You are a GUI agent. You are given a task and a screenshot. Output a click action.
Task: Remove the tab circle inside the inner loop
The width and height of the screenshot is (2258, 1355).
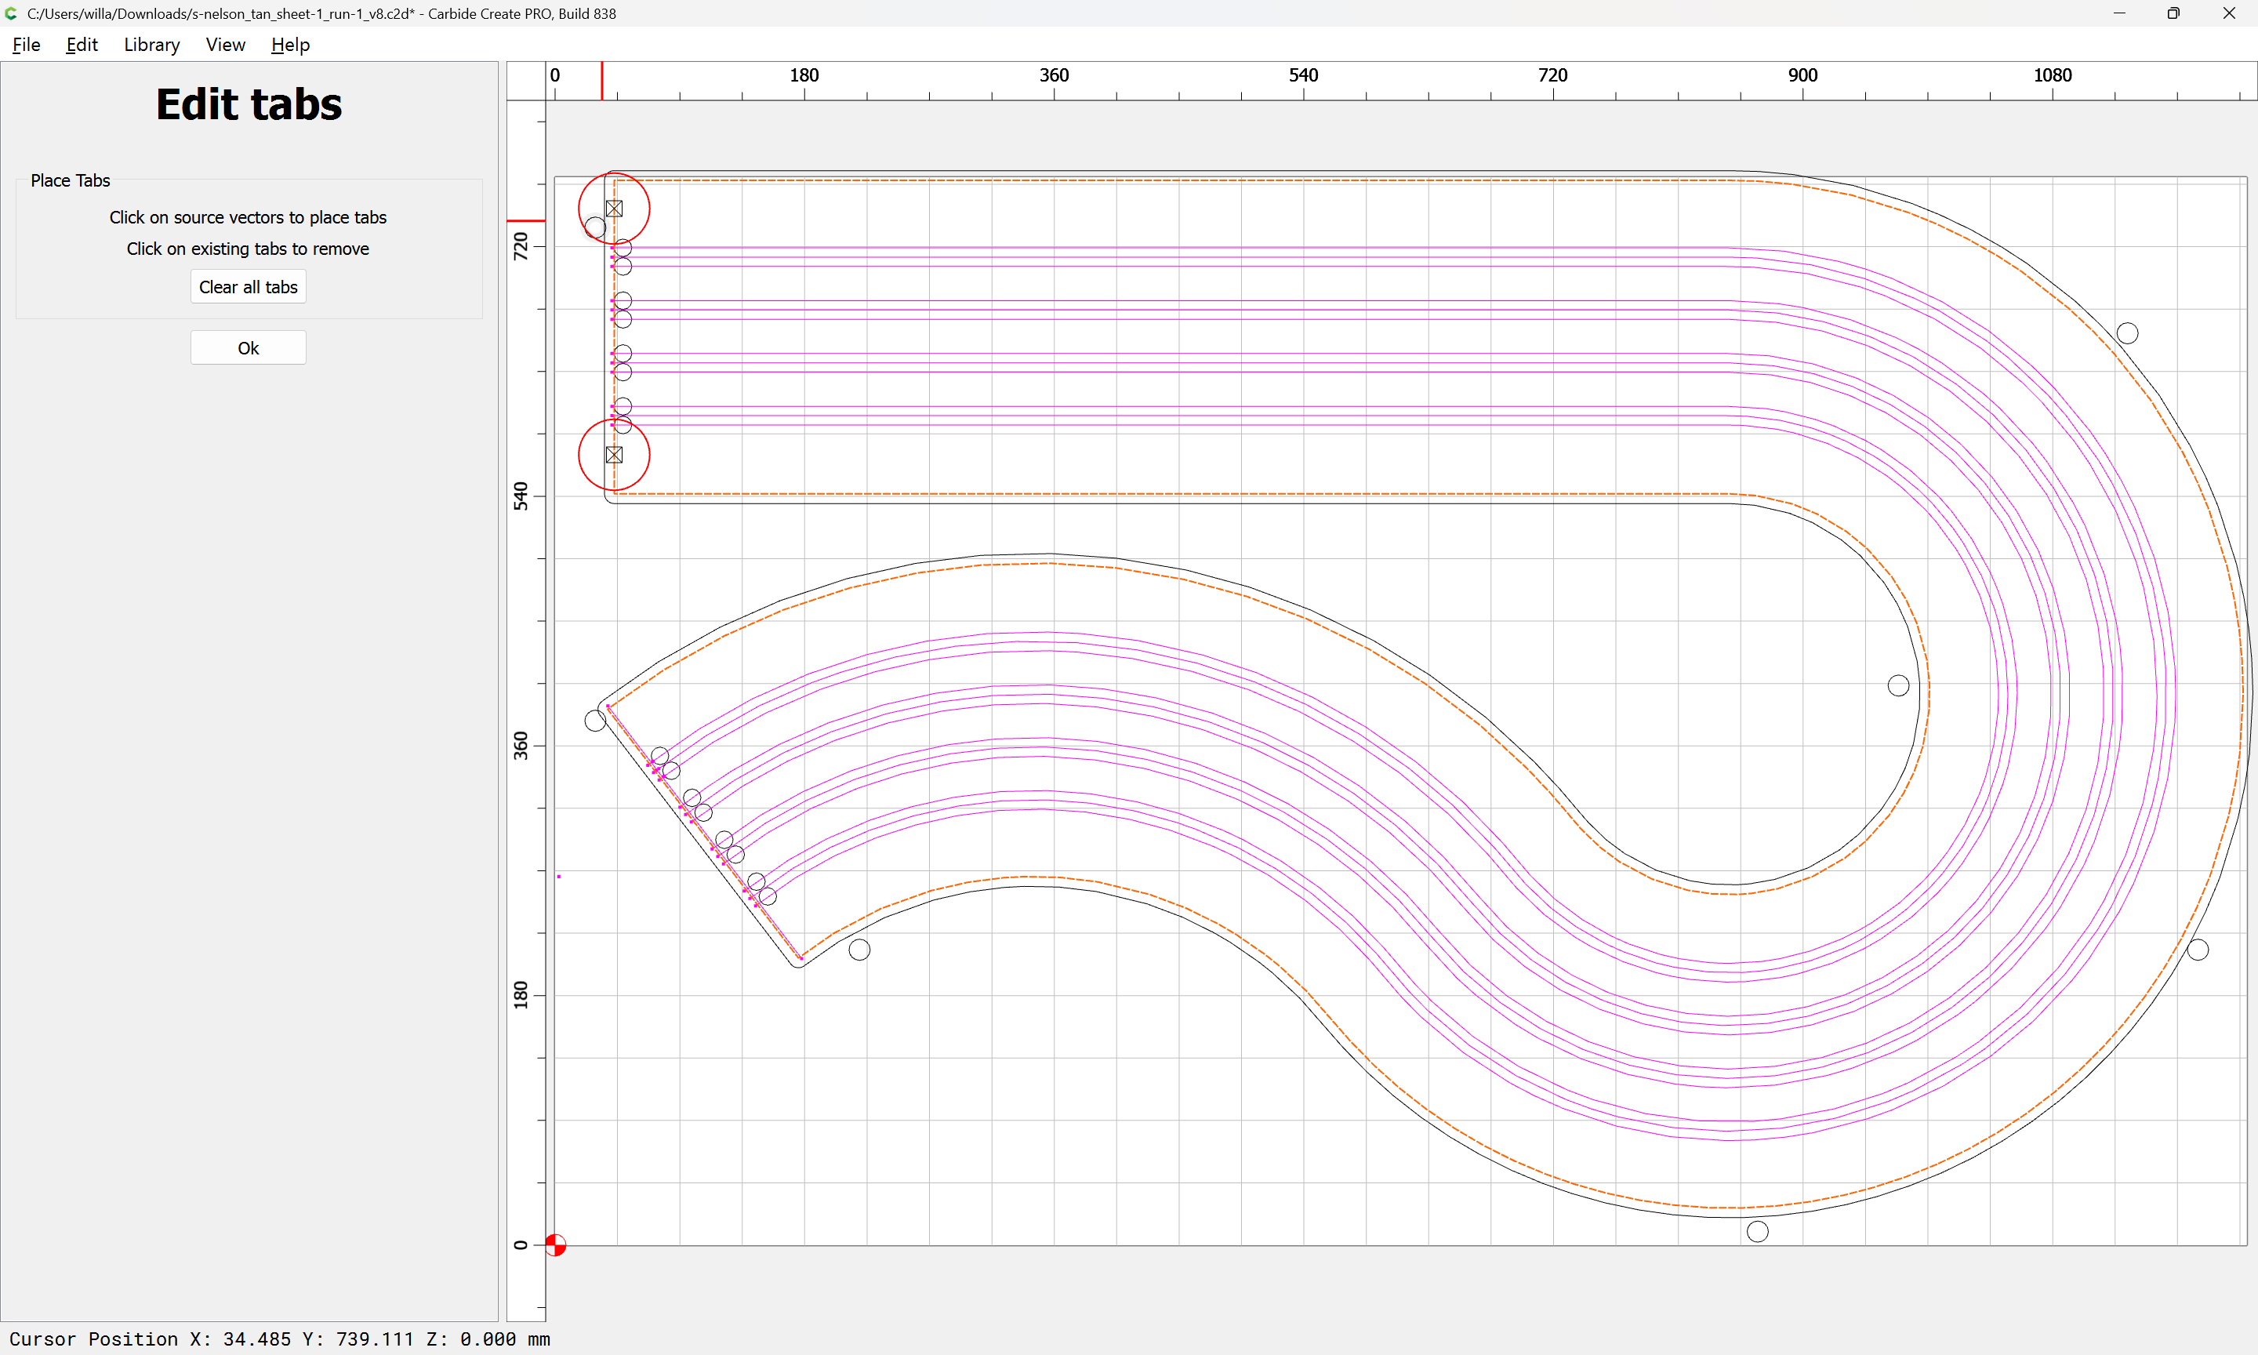pyautogui.click(x=1898, y=685)
